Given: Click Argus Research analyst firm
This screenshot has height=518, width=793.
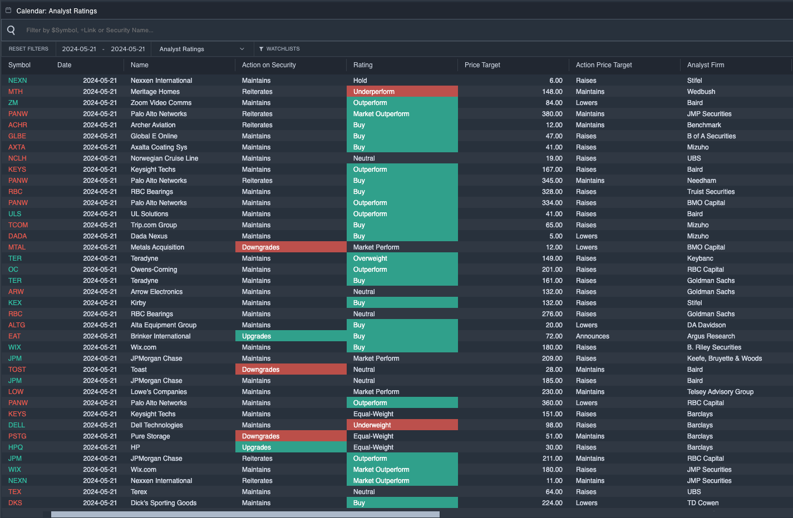Looking at the screenshot, I should click(711, 336).
